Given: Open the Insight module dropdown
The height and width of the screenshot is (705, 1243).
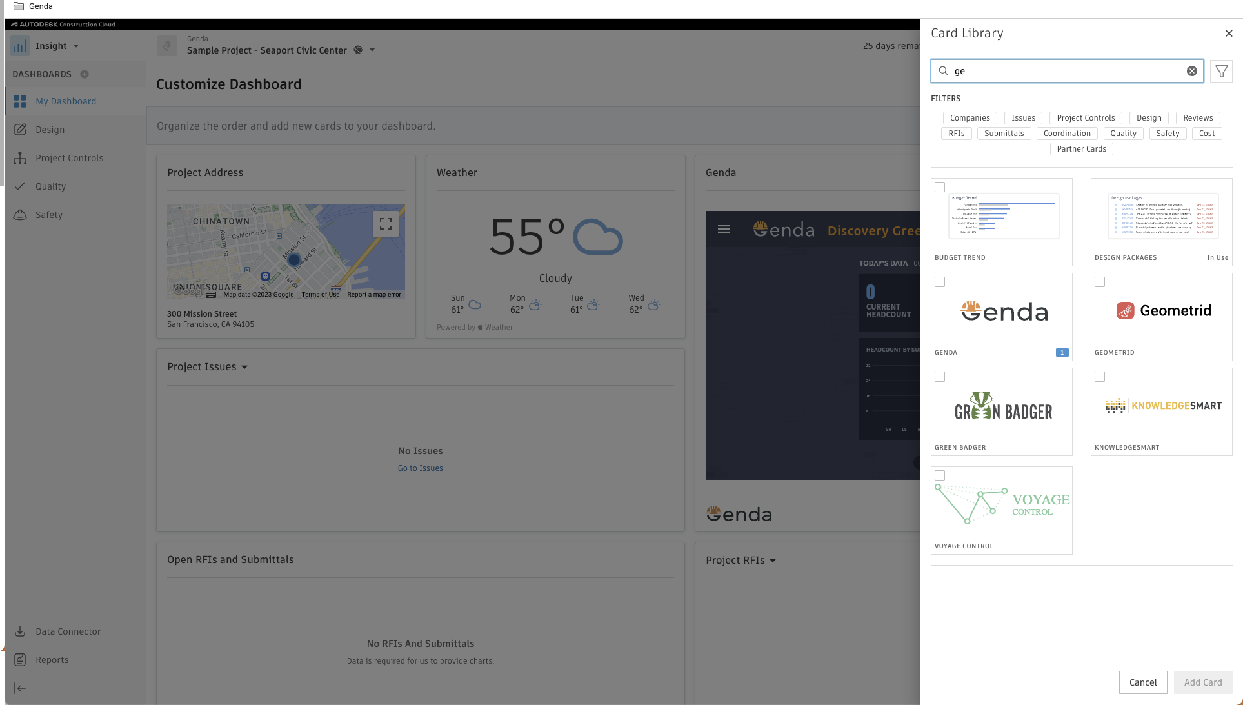Looking at the screenshot, I should point(76,46).
